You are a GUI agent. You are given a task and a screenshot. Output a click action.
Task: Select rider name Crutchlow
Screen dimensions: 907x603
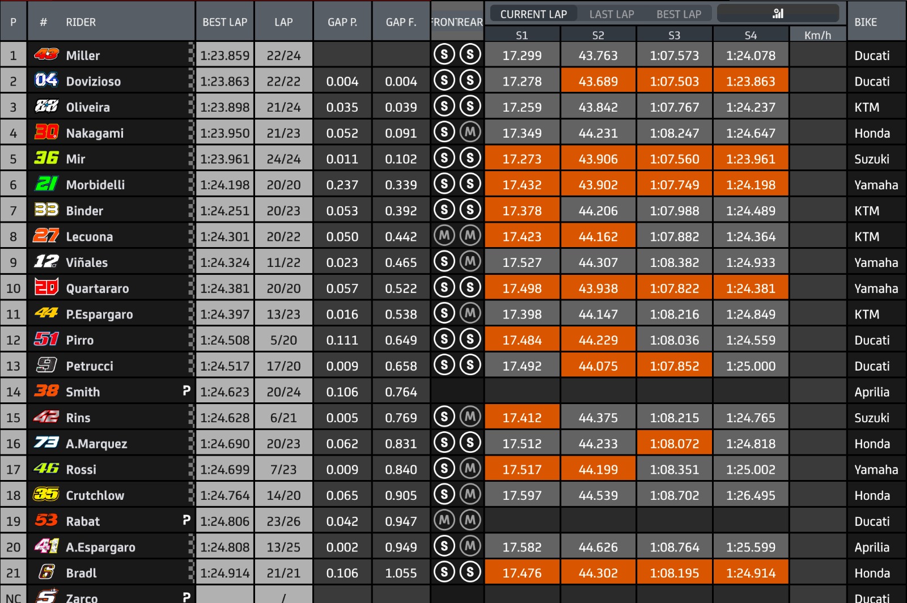tap(95, 495)
